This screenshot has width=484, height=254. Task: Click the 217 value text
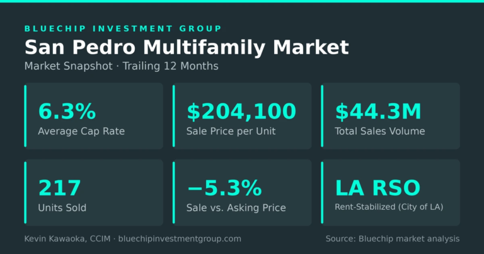tap(60, 188)
